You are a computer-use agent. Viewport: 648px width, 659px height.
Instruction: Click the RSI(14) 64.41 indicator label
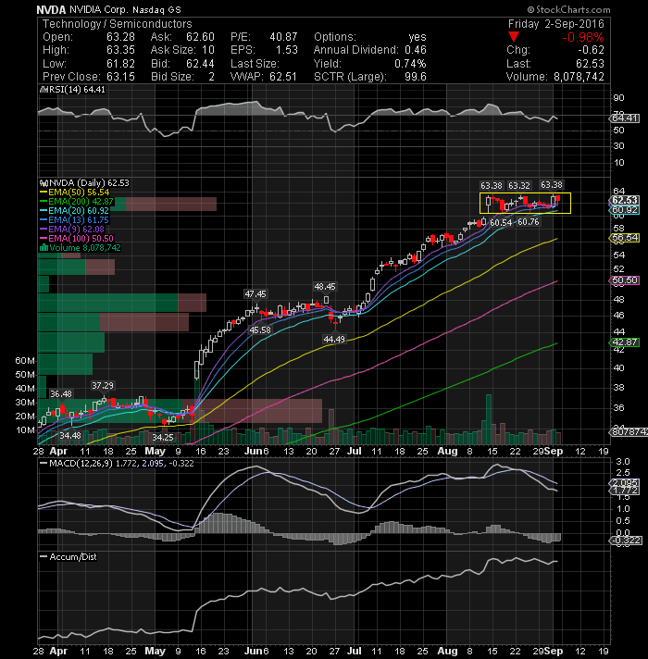[76, 90]
